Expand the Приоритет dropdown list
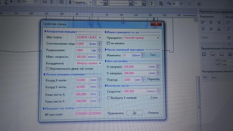The width and height of the screenshot is (233, 131). tap(158, 38)
